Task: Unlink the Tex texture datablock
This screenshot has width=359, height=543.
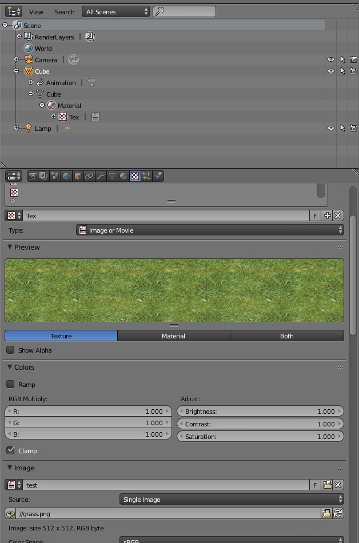Action: pyautogui.click(x=338, y=215)
